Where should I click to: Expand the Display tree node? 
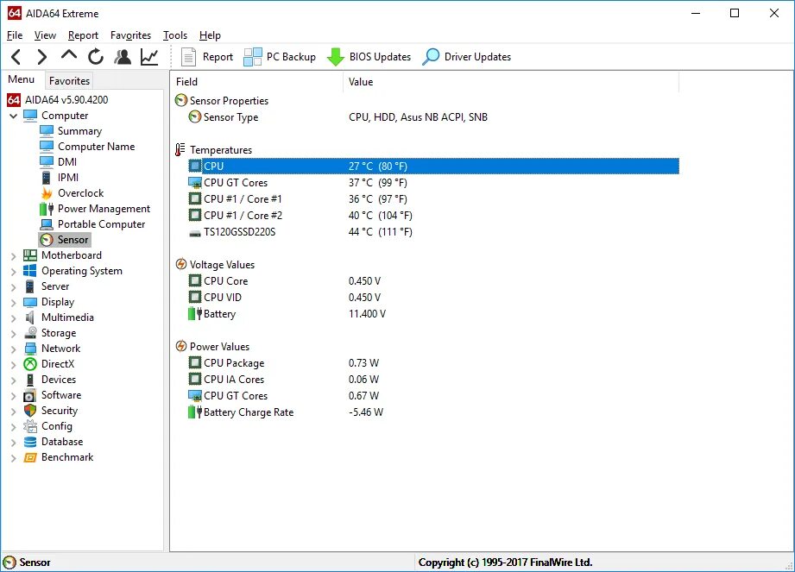pyautogui.click(x=14, y=303)
